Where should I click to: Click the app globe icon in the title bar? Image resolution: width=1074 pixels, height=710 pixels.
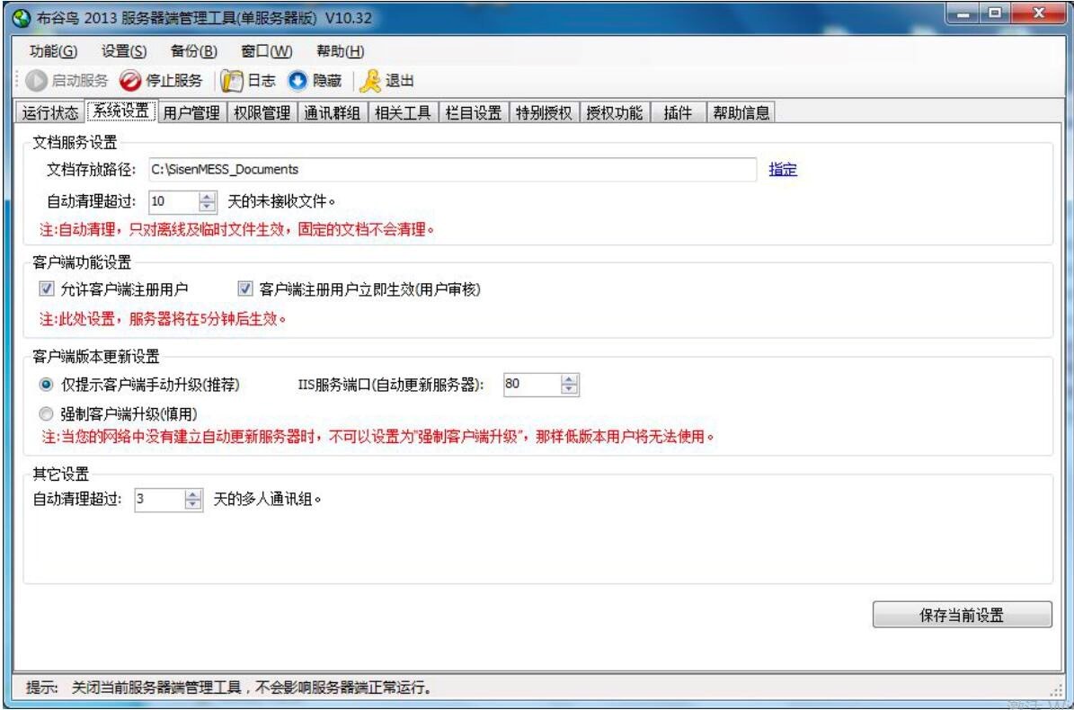pos(22,18)
